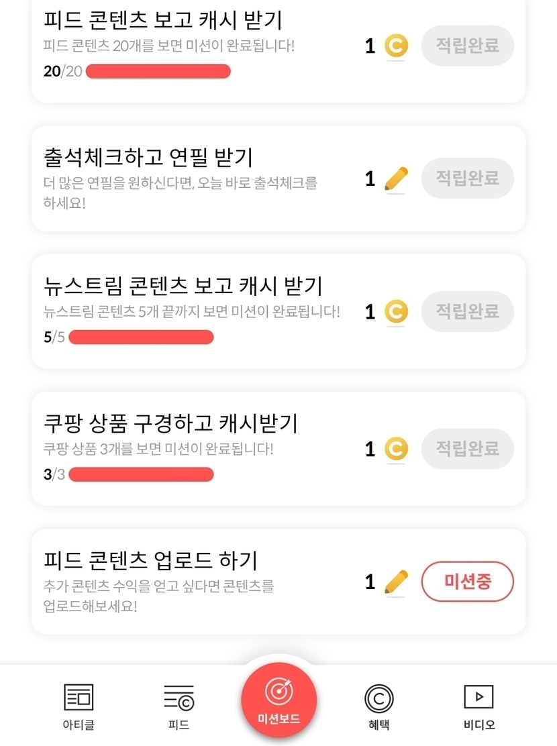Viewport: 557px width, 746px height.
Task: Click the cash coin for 뉴스트림 mission
Action: (x=396, y=312)
